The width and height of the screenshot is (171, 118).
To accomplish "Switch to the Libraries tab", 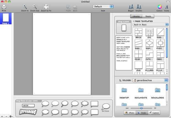I will click(x=136, y=16).
